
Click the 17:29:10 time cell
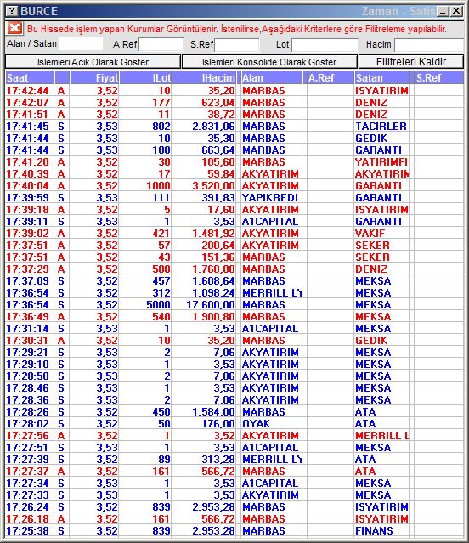click(x=28, y=364)
